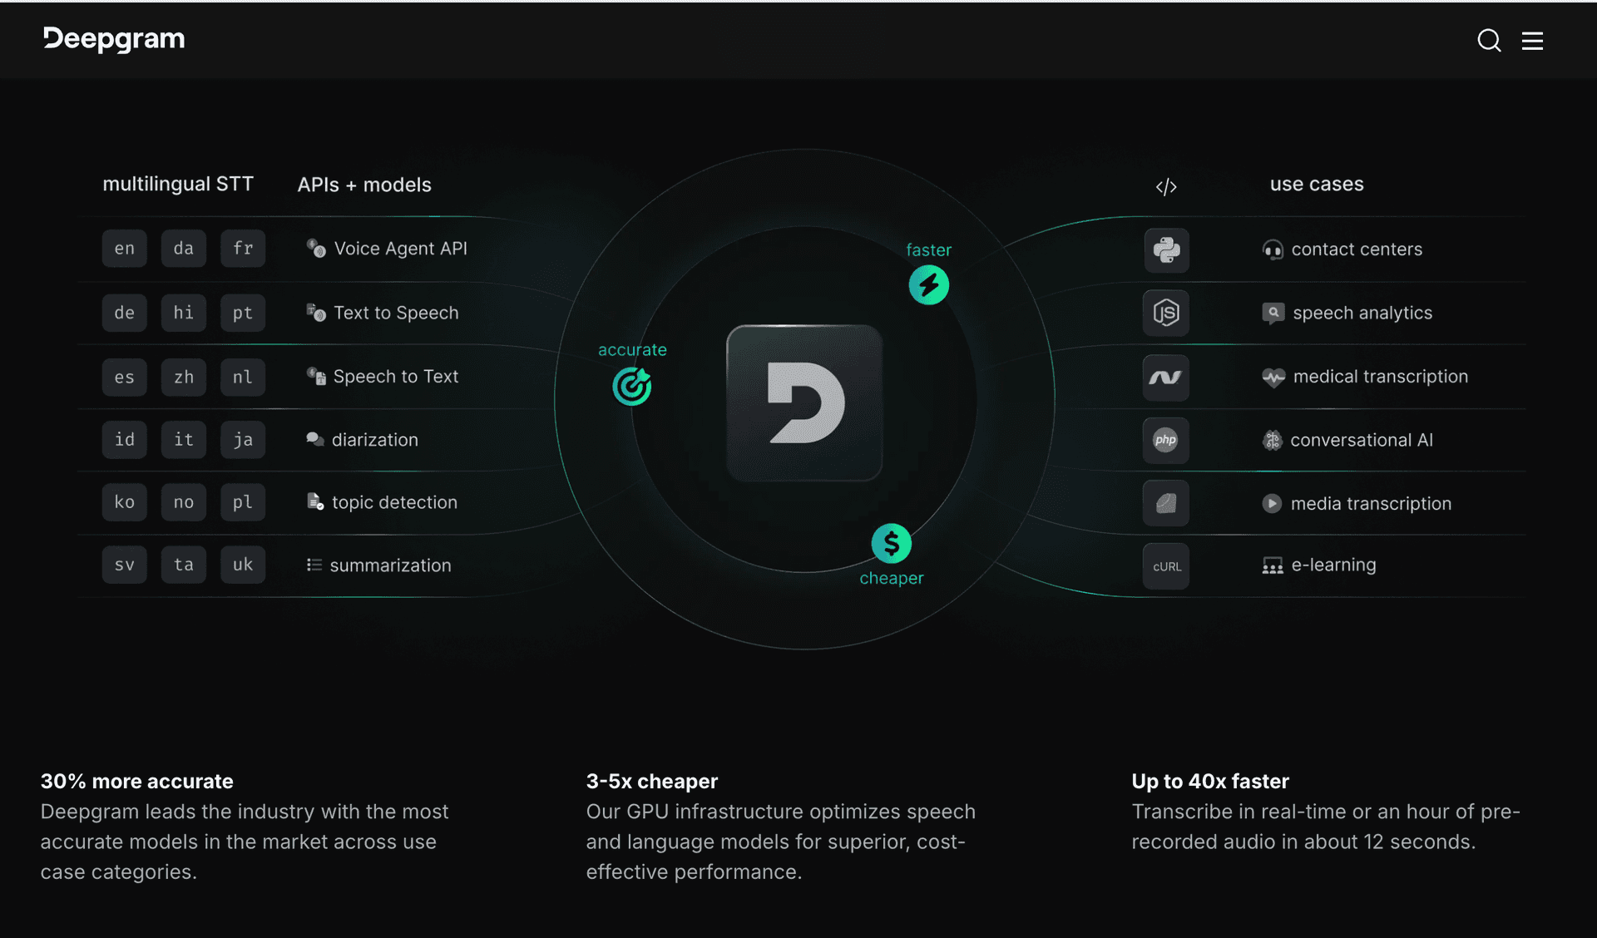
Task: Click the 30% more accurate heading
Action: point(137,782)
